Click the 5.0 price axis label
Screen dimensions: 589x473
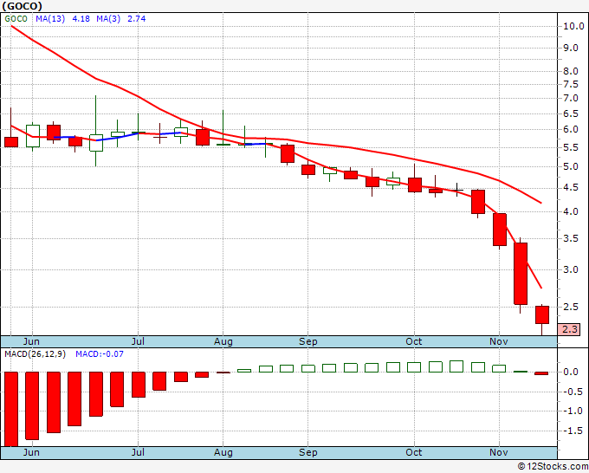[570, 167]
